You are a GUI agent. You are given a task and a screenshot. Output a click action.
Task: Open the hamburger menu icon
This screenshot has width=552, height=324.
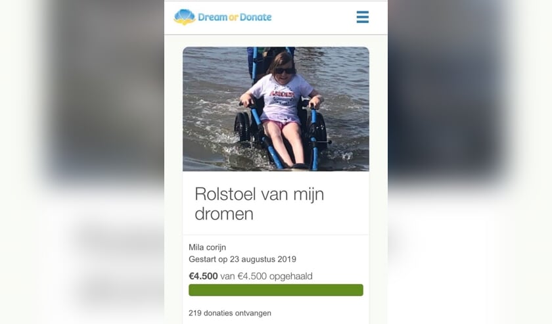tap(362, 17)
